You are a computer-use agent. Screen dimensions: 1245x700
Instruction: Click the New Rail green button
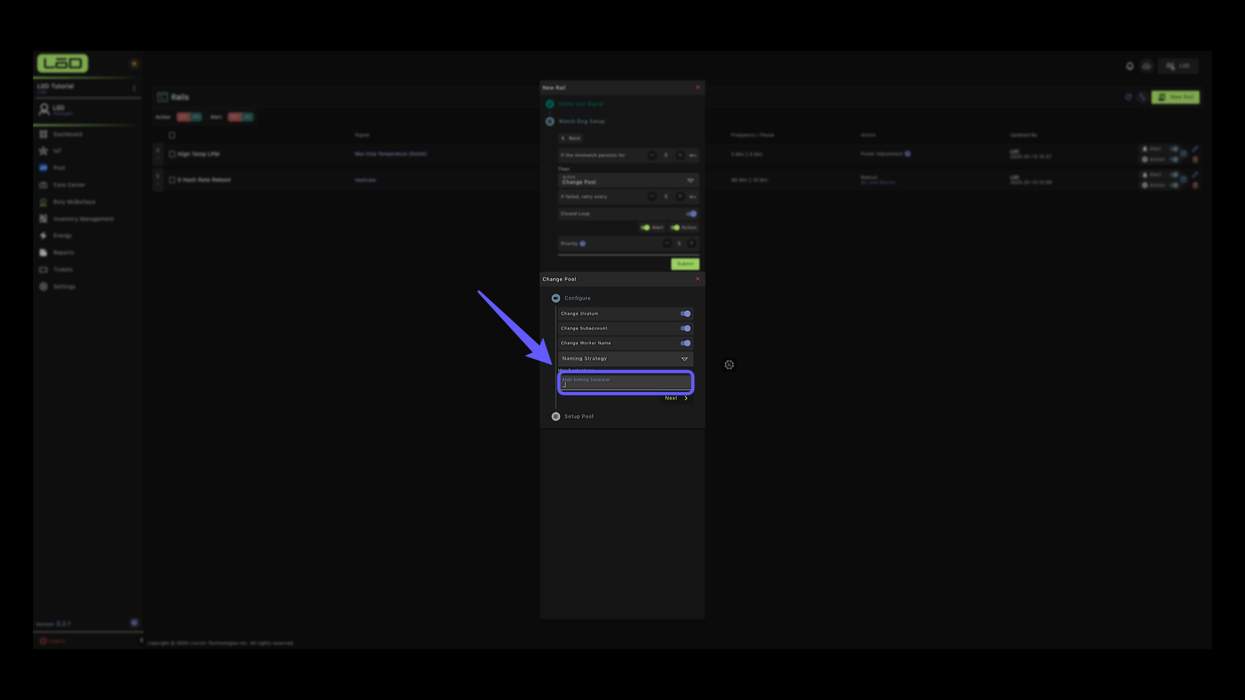pyautogui.click(x=1175, y=97)
